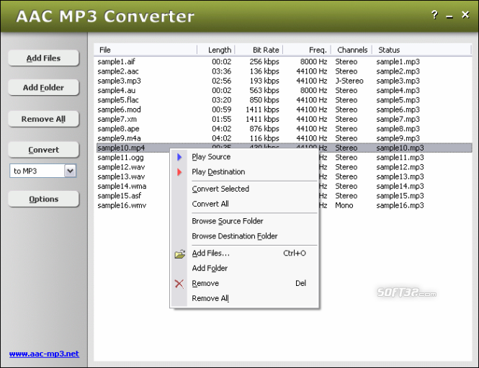
Task: Click the blue Play Source arrow icon
Action: click(179, 157)
